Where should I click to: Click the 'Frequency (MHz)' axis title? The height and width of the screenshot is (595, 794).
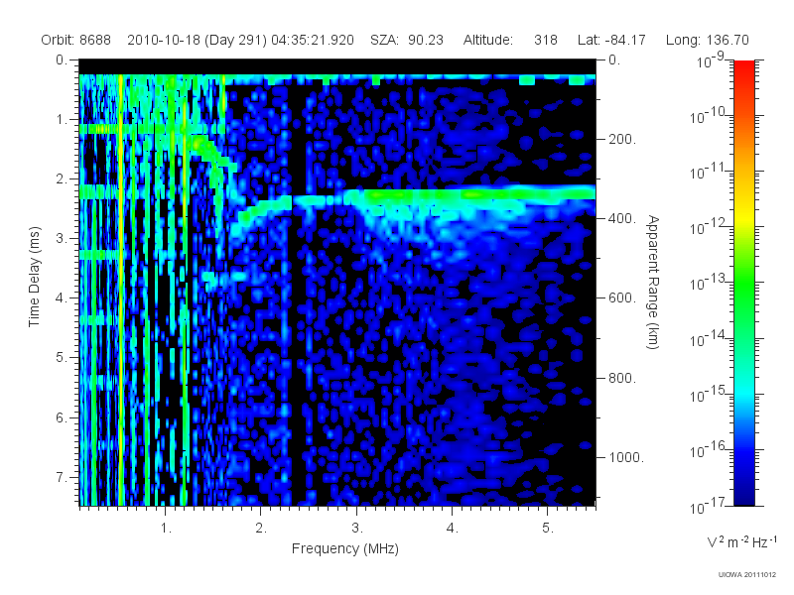(x=344, y=549)
